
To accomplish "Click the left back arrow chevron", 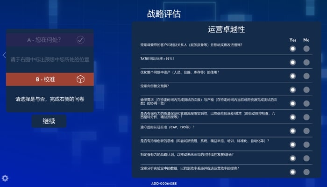I will [x=4, y=55].
